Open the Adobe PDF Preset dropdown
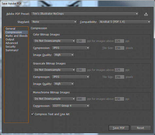Image resolution: width=155 pixels, height=135 pixels. [x=85, y=14]
